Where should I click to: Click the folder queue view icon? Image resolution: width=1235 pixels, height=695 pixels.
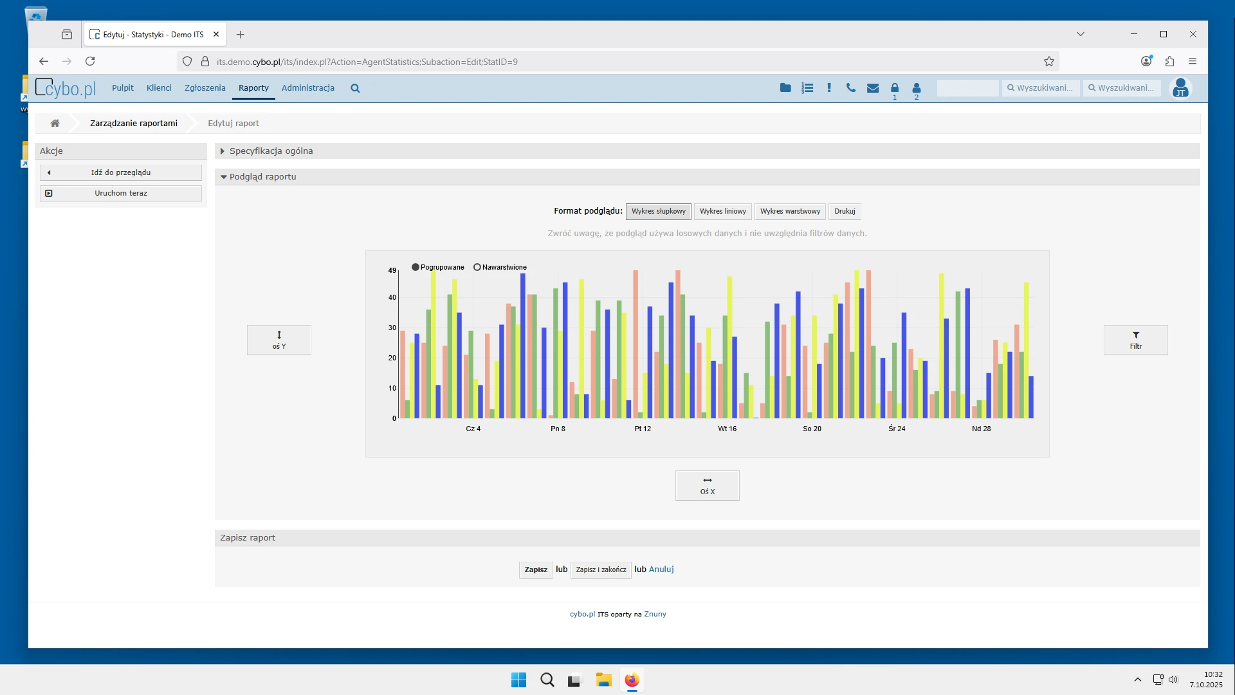(x=785, y=88)
